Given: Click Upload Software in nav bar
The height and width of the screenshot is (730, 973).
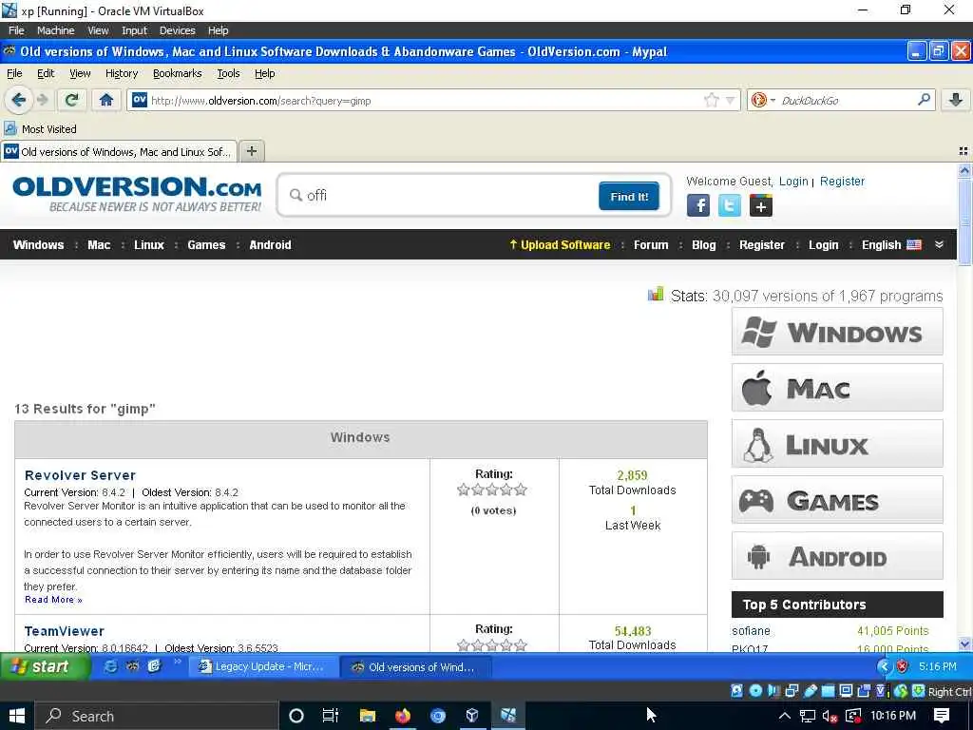Looking at the screenshot, I should pos(560,244).
